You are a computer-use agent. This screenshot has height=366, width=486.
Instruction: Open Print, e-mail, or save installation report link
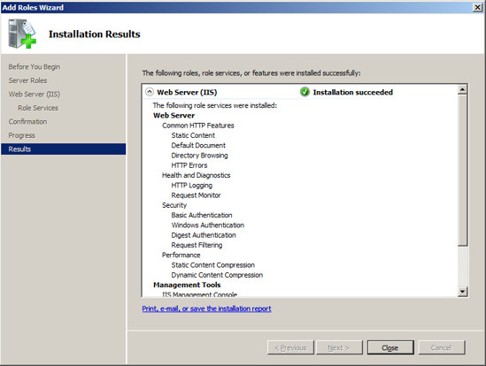point(206,309)
